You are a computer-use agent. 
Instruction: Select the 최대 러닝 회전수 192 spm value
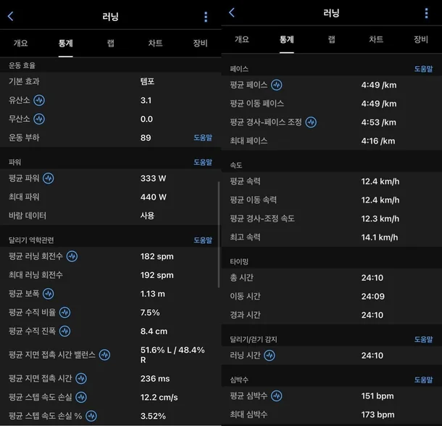[x=157, y=275]
